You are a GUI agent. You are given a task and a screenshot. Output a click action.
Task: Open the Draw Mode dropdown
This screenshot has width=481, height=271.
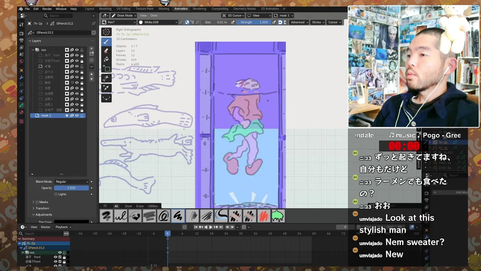point(123,15)
